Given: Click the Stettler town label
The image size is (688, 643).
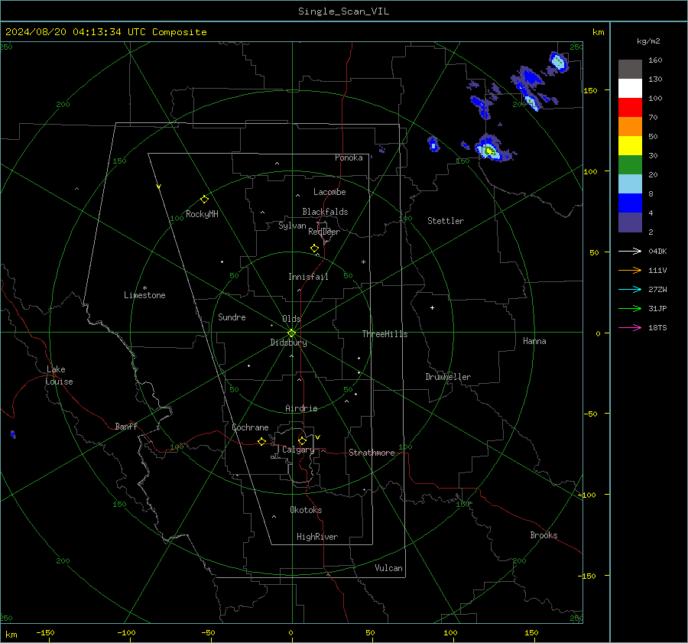Looking at the screenshot, I should point(446,221).
